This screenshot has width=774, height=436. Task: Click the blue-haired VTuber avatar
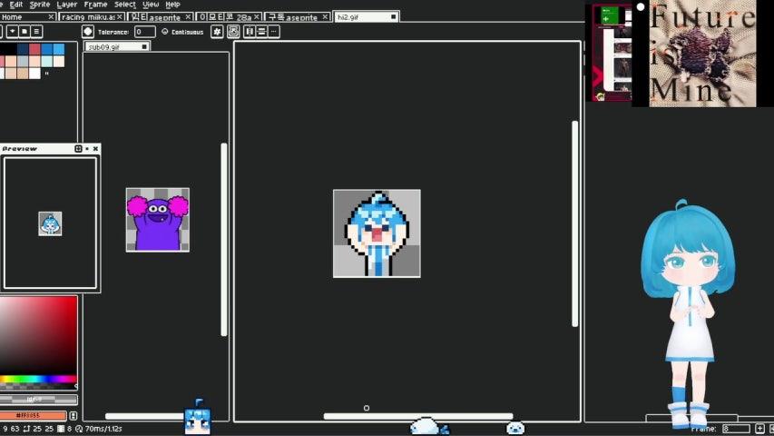tap(689, 314)
